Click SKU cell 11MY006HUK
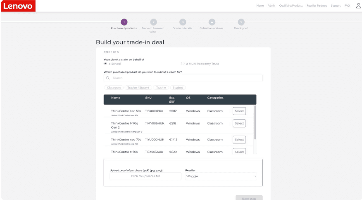Image resolution: width=362 pixels, height=202 pixels. coord(155,123)
